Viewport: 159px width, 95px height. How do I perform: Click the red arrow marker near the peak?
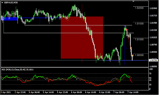(x=126, y=30)
